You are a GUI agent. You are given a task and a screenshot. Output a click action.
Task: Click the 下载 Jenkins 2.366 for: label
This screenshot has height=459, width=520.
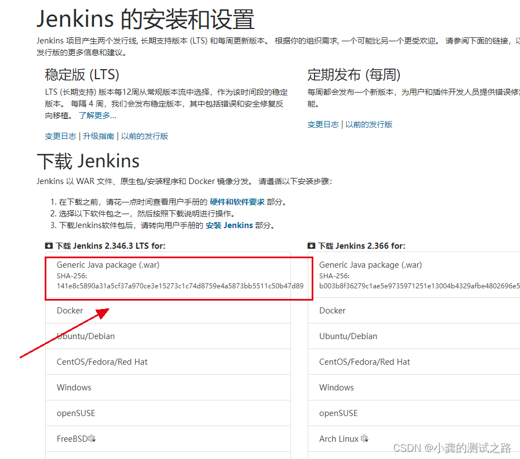(362, 246)
